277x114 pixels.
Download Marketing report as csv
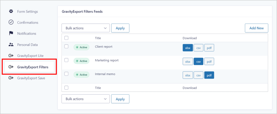point(199,61)
